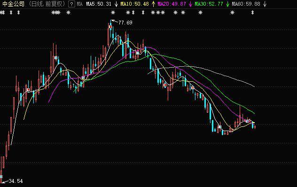This screenshot has width=297, height=187.
Task: Select the yellow MA10:50.48 indicator label
Action: [135, 4]
